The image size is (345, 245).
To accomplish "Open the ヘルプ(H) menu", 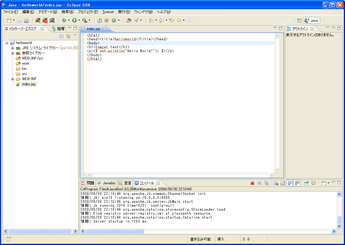I will tap(164, 12).
